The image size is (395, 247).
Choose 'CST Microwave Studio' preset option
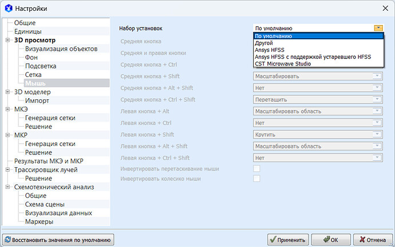tap(283, 63)
